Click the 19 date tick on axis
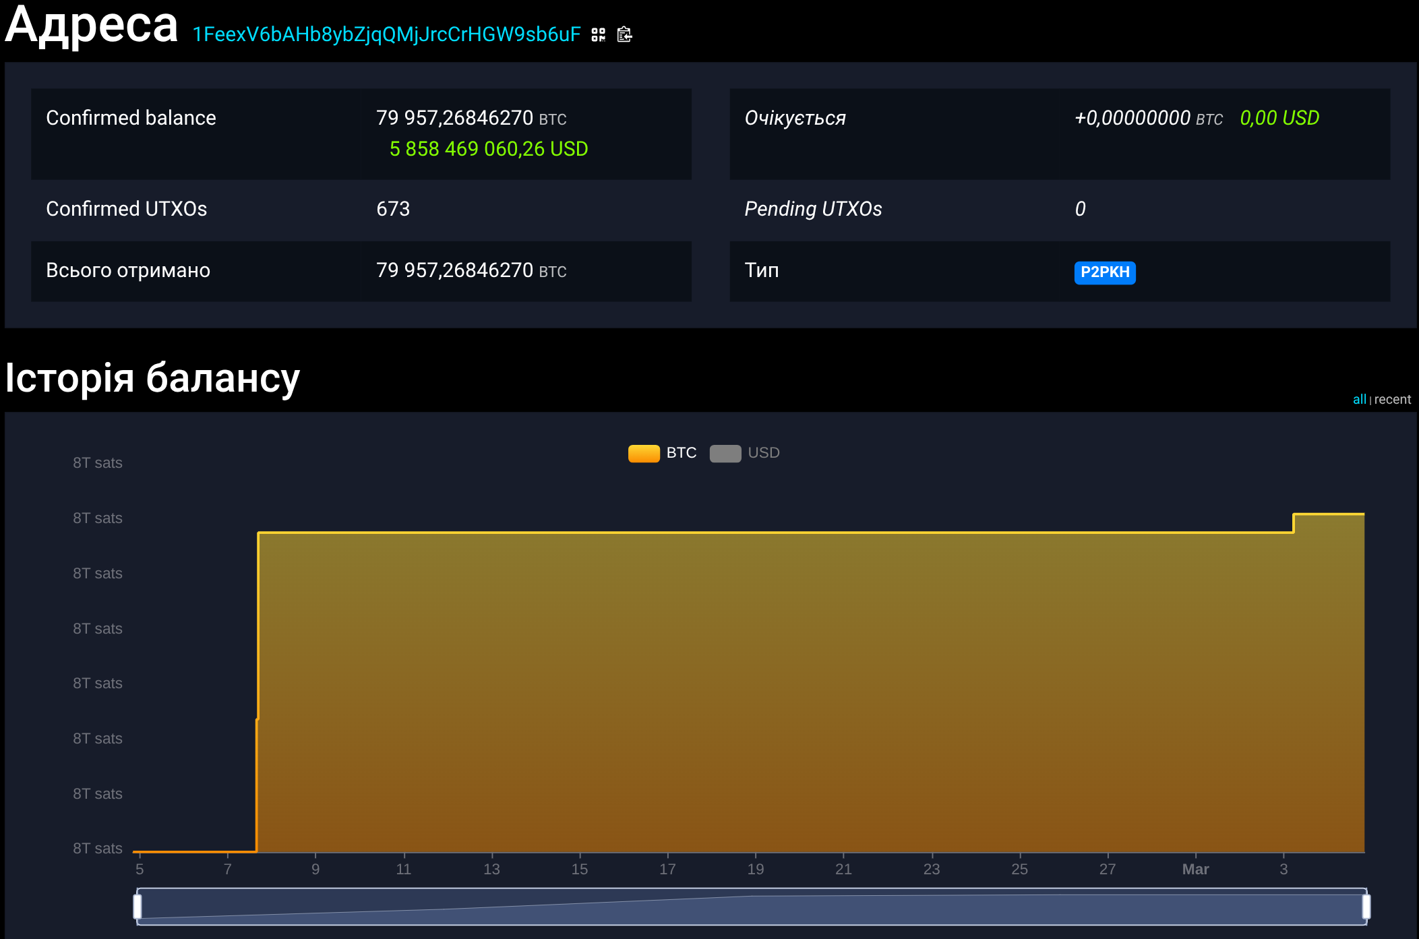Screen dimensions: 1419x939 coord(755,869)
